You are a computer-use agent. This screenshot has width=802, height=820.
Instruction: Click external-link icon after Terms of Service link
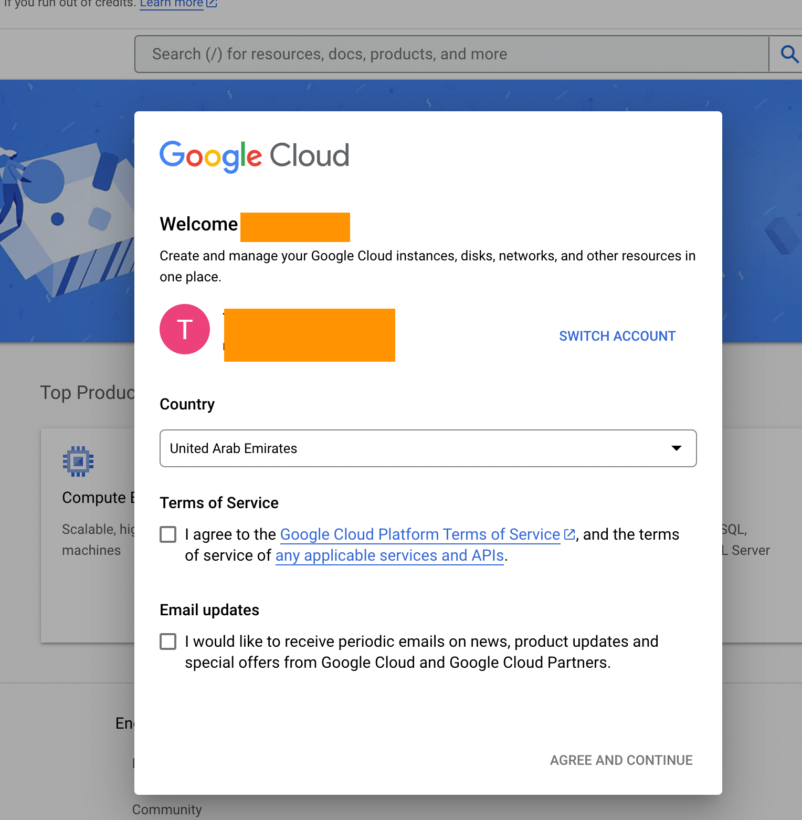569,534
